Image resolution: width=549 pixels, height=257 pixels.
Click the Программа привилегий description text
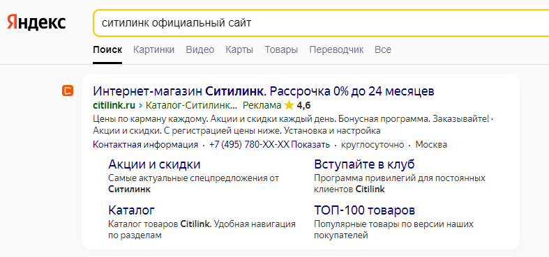400,184
